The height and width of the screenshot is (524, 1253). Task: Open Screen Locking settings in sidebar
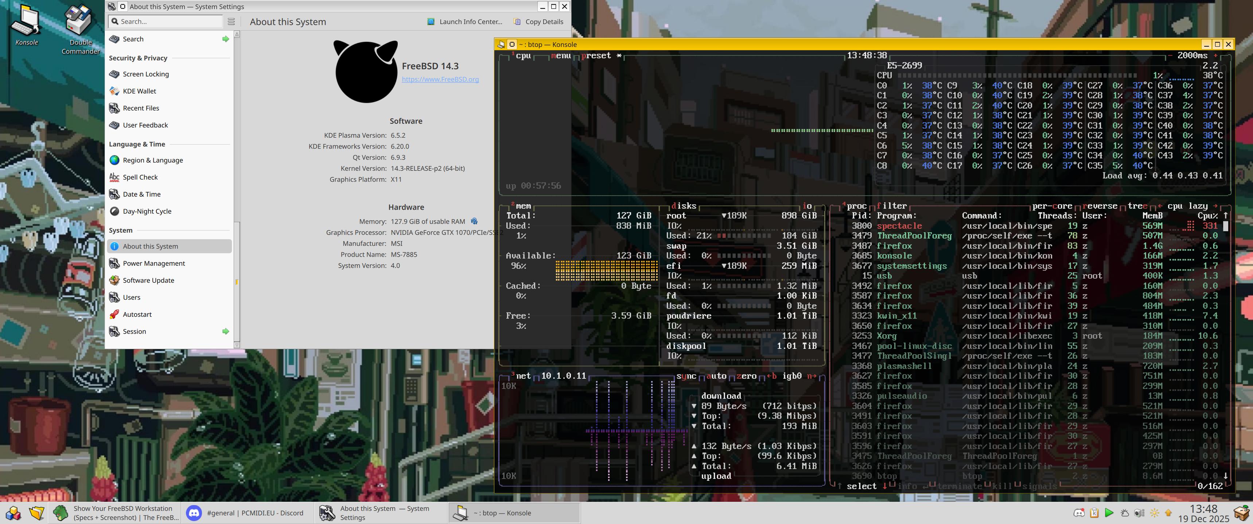click(x=145, y=74)
